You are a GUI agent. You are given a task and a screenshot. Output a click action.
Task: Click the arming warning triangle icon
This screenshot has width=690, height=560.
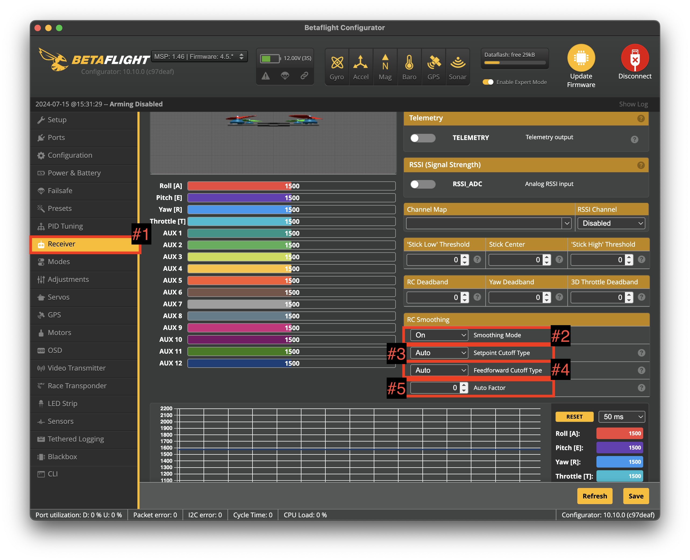[265, 76]
